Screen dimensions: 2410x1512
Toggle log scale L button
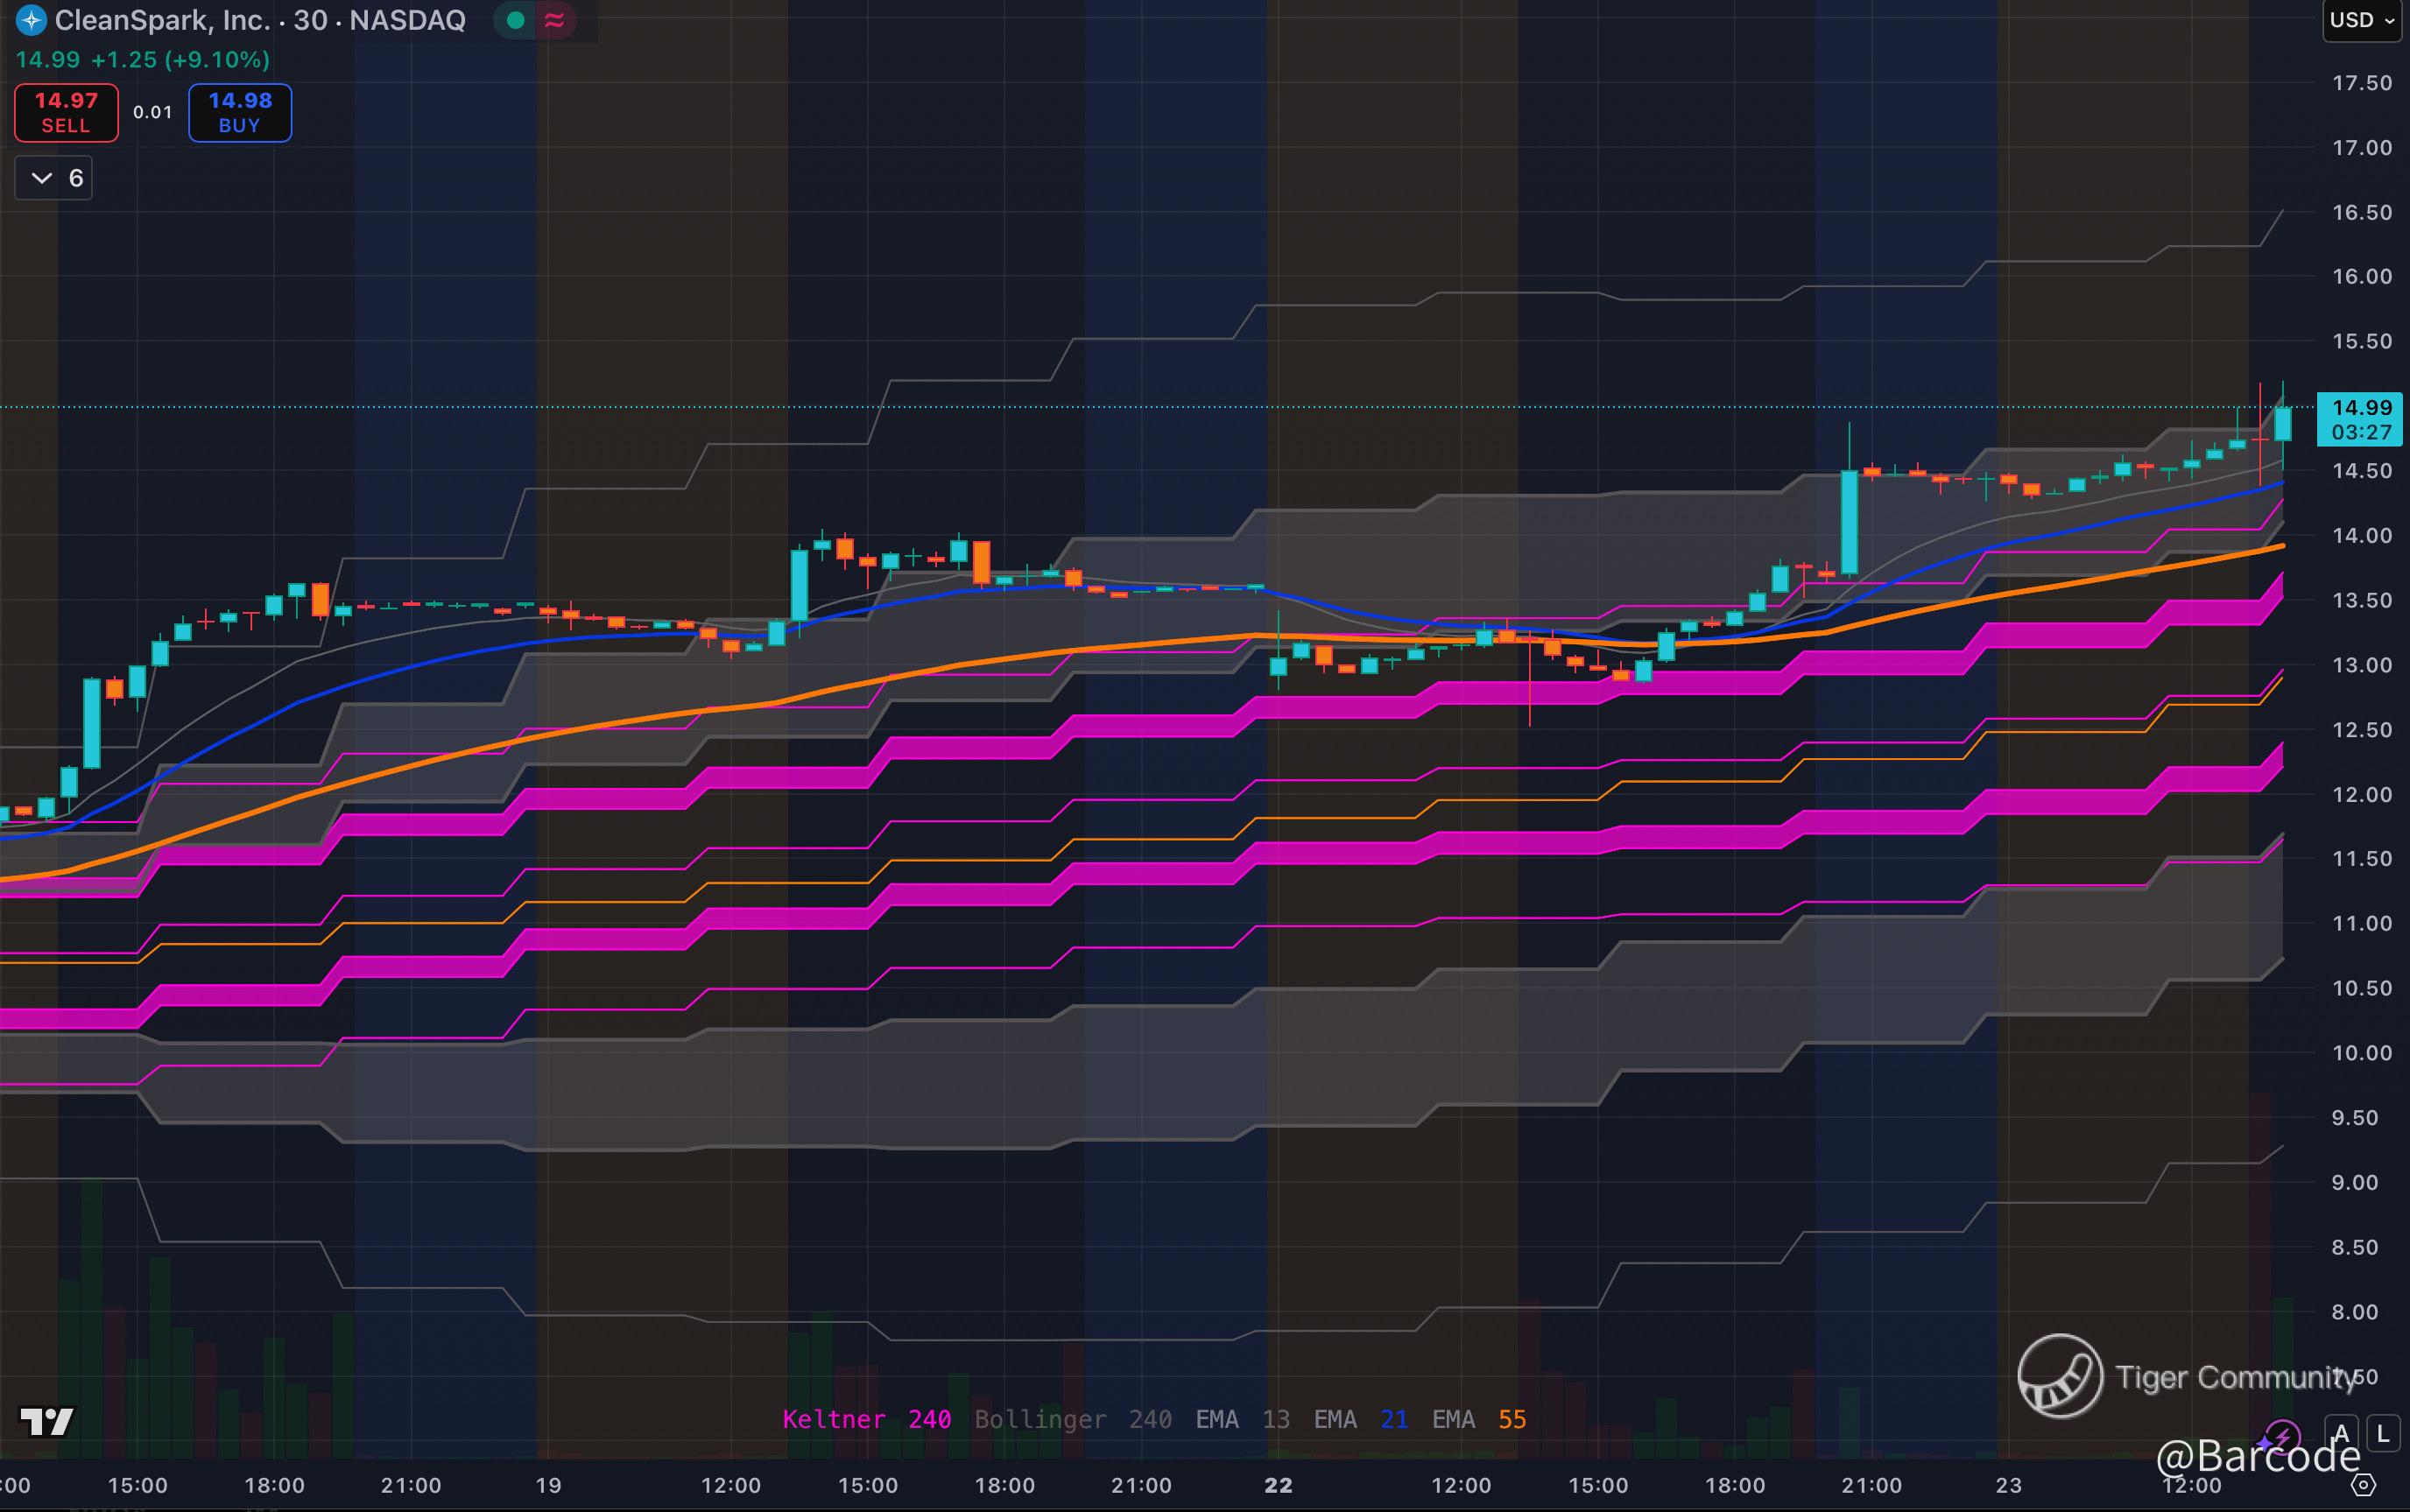tap(2384, 1434)
